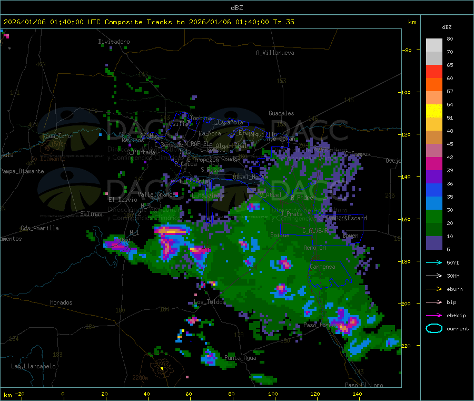The height and width of the screenshot is (401, 474).
Task: Select the 35-36 dBZ blue swatch
Action: [434, 190]
